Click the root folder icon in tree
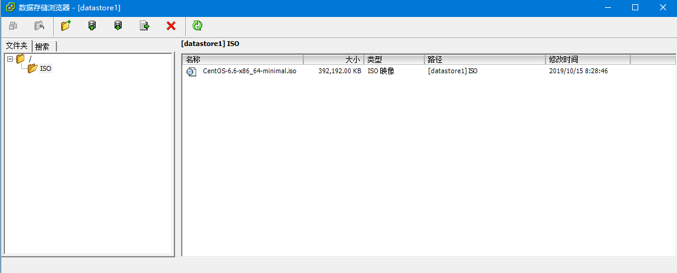677x273 pixels. [21, 59]
